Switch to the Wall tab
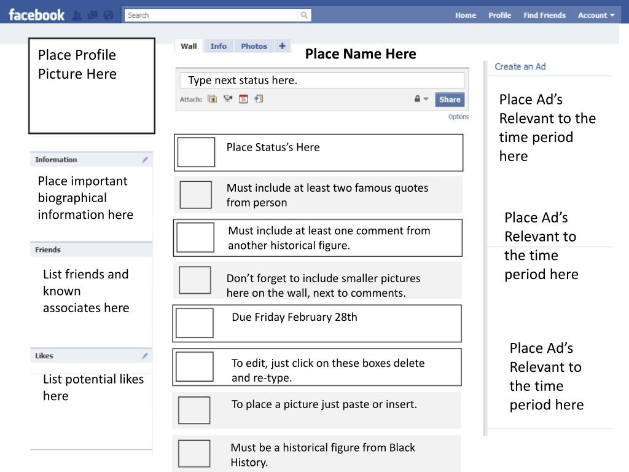The height and width of the screenshot is (472, 629). (x=189, y=46)
